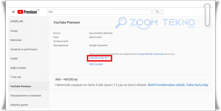This screenshot has height=111, width=221.
Task: Click the Durum label
Action: (57, 33)
